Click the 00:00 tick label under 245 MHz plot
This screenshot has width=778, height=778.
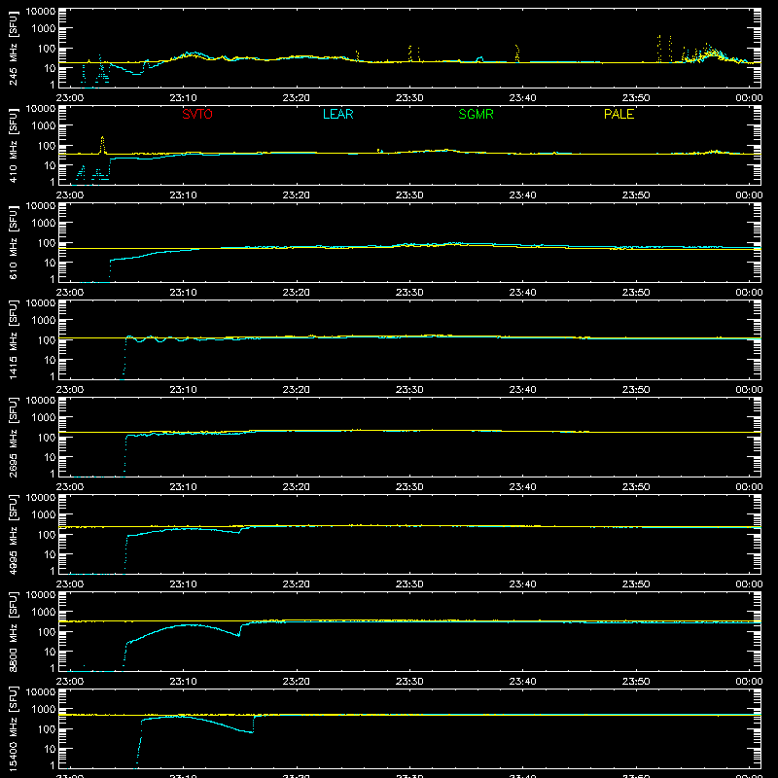[x=749, y=98]
